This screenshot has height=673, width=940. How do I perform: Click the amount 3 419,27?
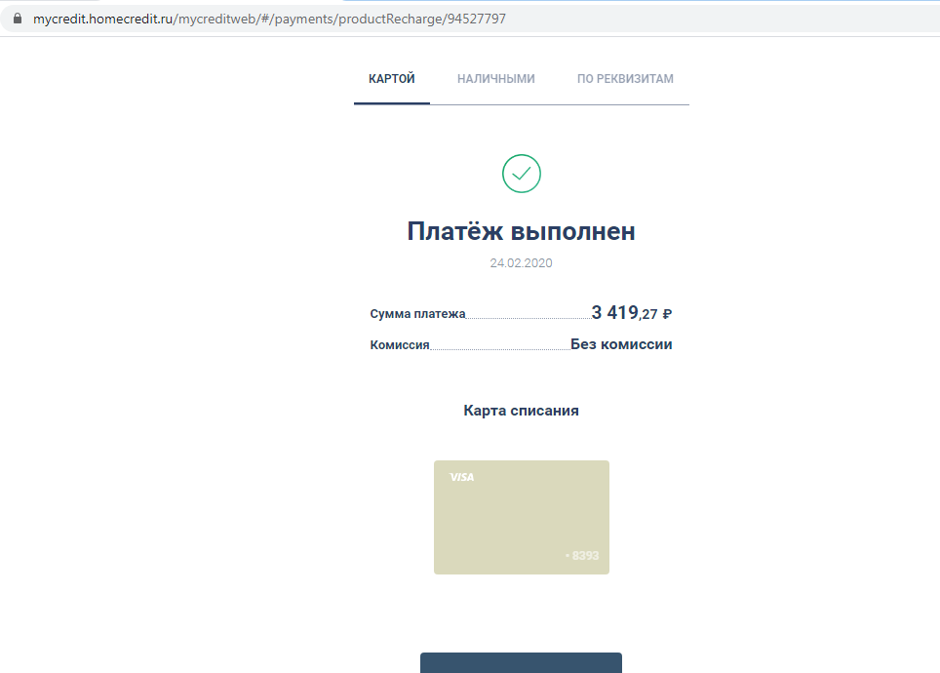coord(624,313)
